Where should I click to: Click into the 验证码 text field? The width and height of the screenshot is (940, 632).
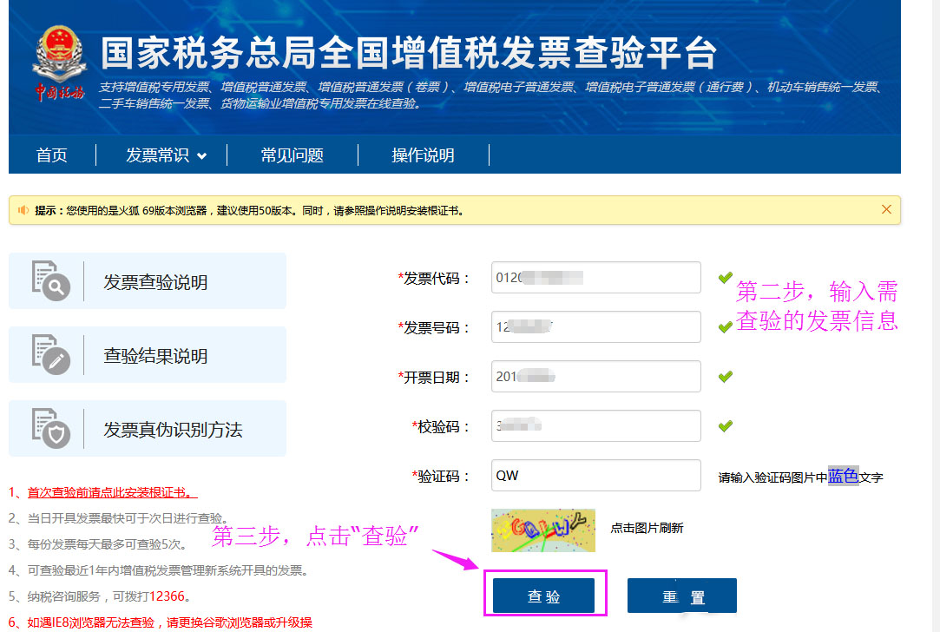click(x=595, y=476)
